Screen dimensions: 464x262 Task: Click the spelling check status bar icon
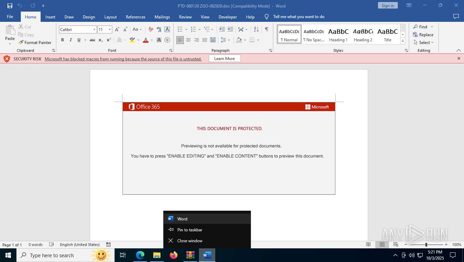coord(52,245)
